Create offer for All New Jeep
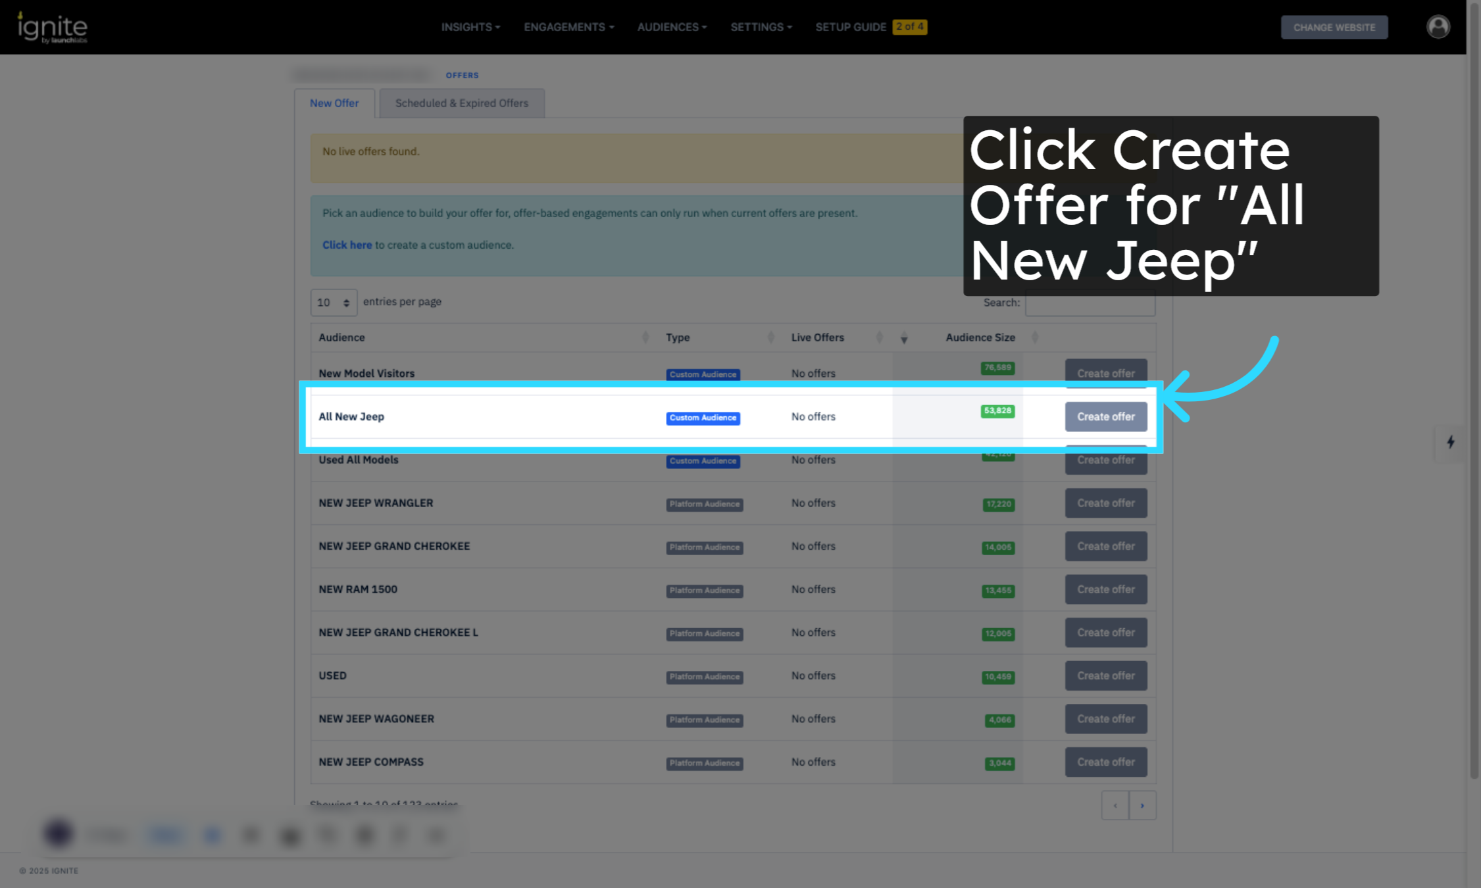Screen dimensions: 1481x888 [1105, 417]
